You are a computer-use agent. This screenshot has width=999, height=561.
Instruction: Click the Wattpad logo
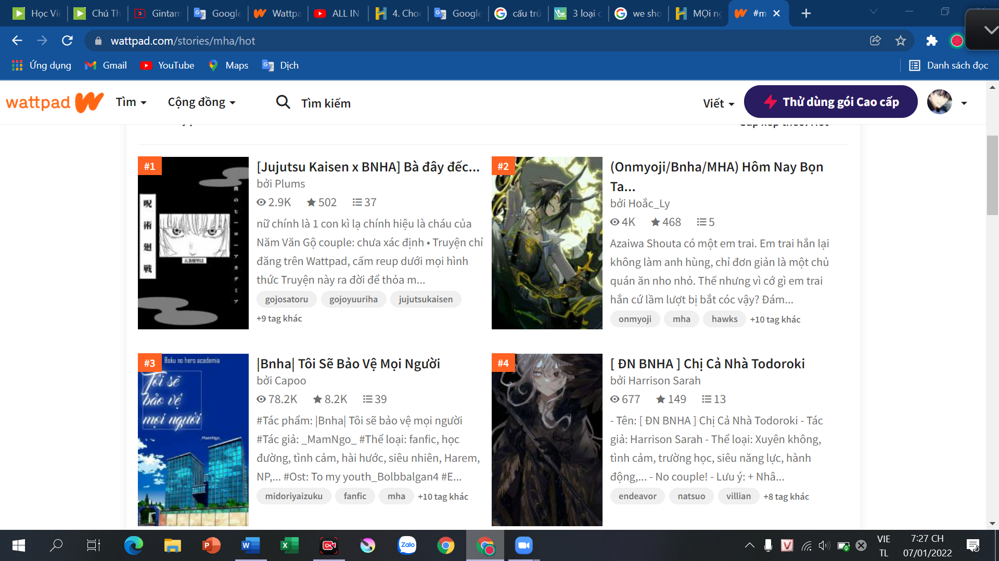point(54,102)
